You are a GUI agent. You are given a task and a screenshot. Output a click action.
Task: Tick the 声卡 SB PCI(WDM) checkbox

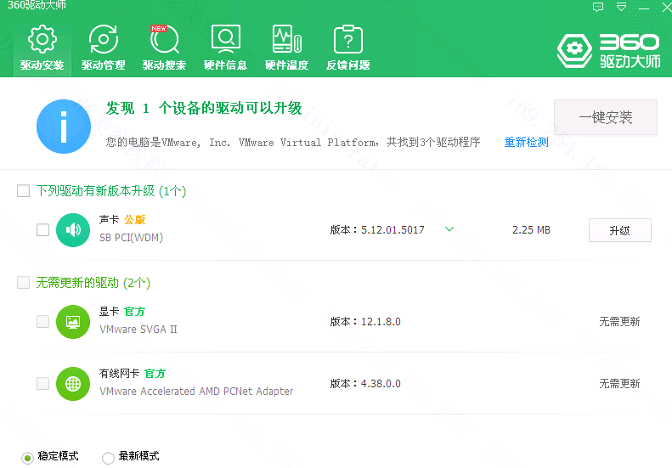[x=42, y=229]
